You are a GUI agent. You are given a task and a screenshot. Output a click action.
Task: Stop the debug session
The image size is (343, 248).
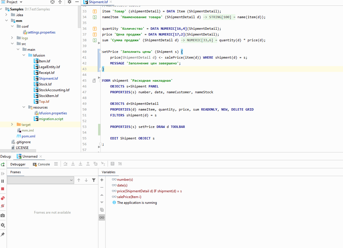pyautogui.click(x=3, y=189)
